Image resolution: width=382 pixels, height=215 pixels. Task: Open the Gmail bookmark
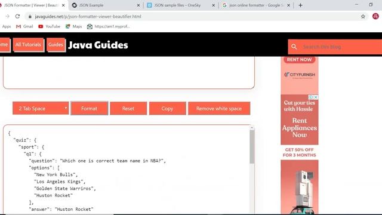24,26
